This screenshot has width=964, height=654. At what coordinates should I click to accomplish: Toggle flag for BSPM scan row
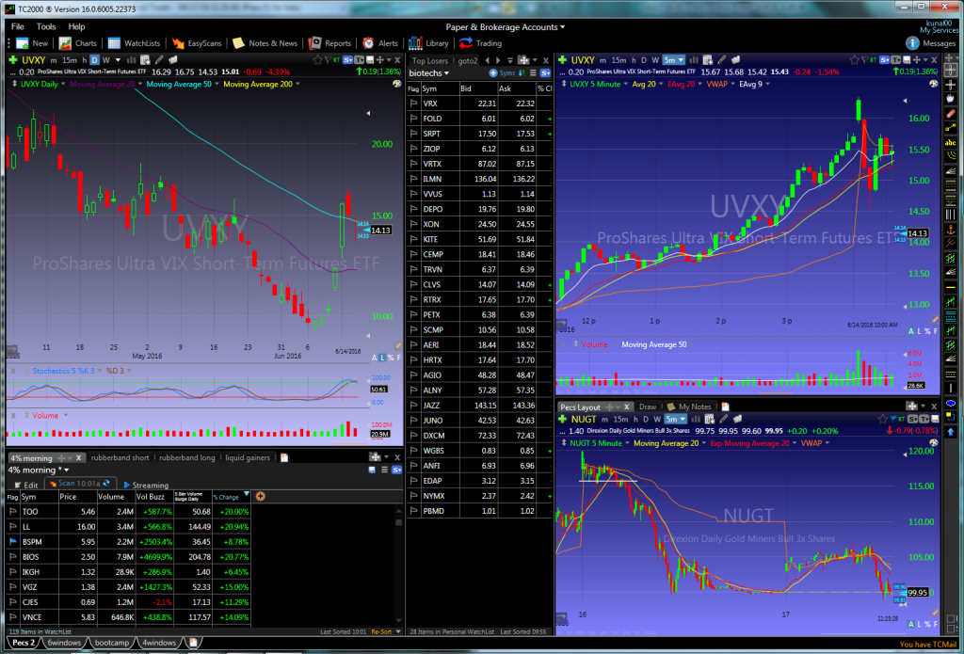pyautogui.click(x=13, y=542)
